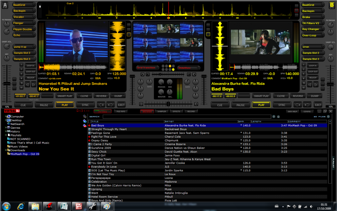Click in the SEARCH input field

(187, 116)
